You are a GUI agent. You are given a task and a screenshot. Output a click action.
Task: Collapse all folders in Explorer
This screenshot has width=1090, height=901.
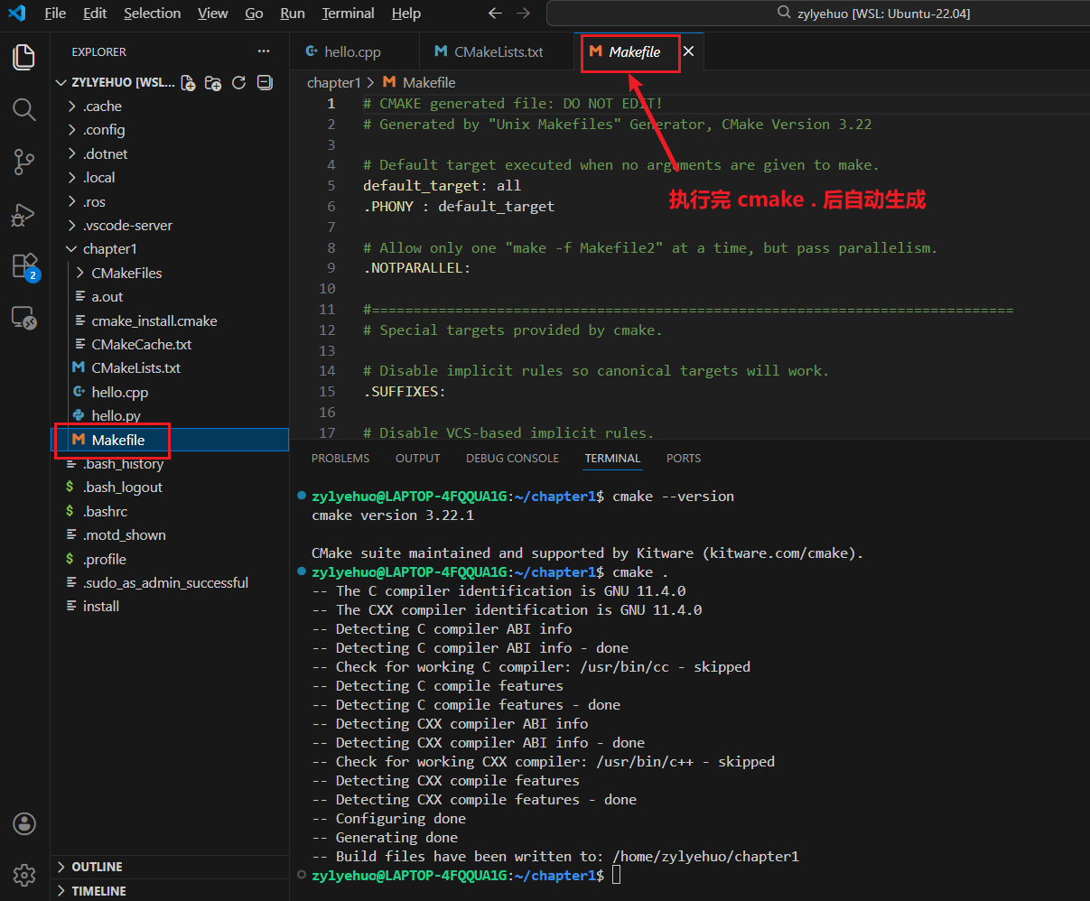coord(265,82)
